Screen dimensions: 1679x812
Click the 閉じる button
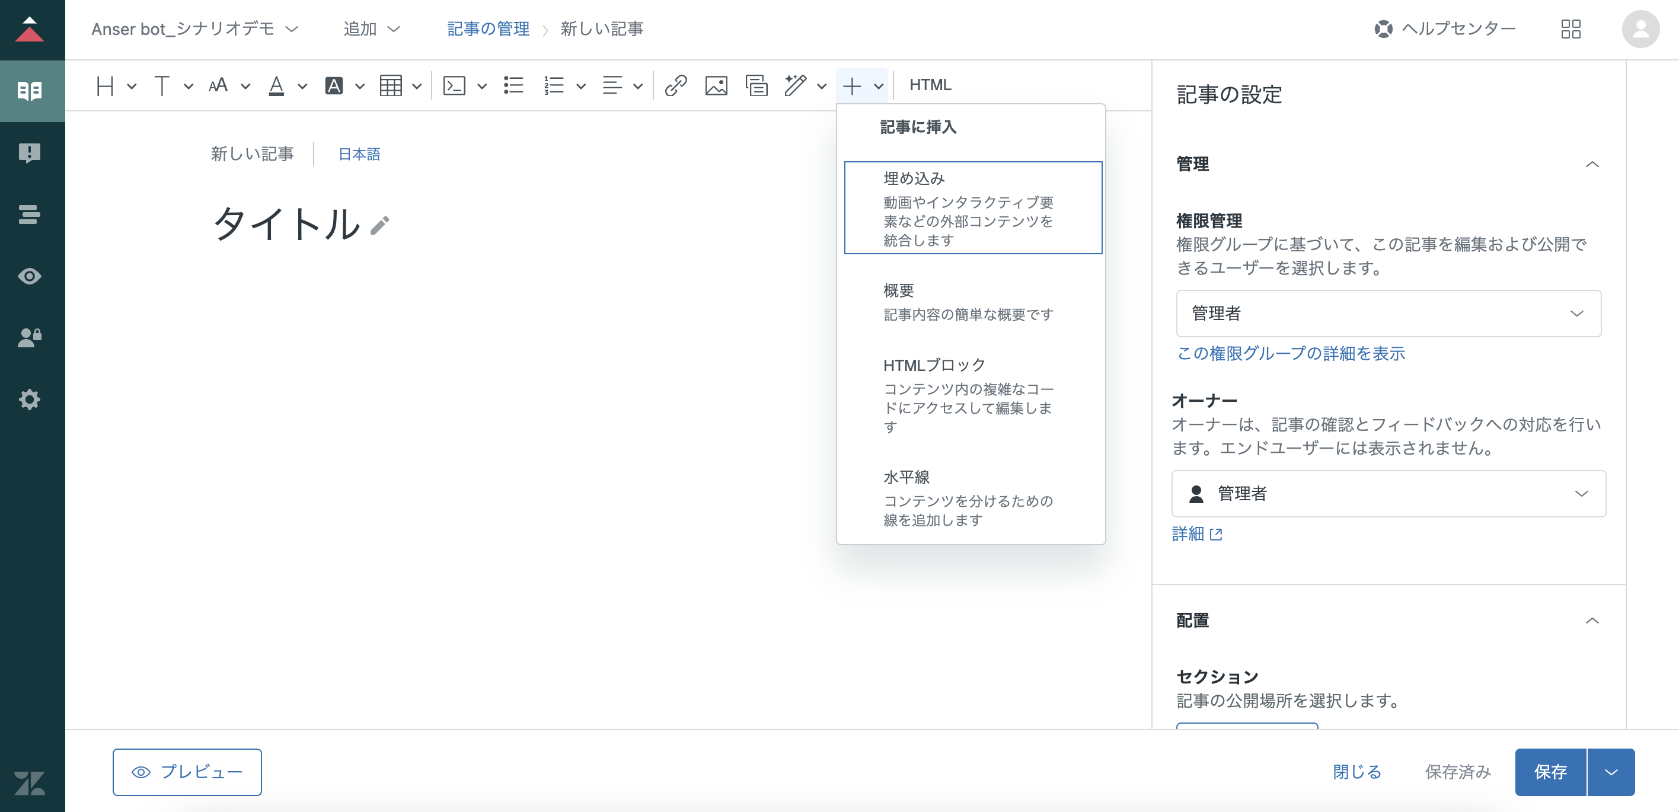coord(1357,772)
